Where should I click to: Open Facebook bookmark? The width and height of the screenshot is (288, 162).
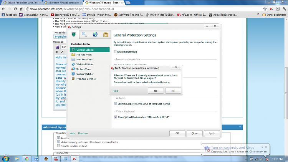click(9, 15)
